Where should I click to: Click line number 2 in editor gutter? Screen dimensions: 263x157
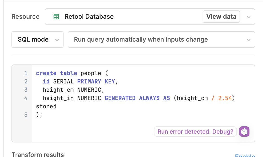pos(26,81)
